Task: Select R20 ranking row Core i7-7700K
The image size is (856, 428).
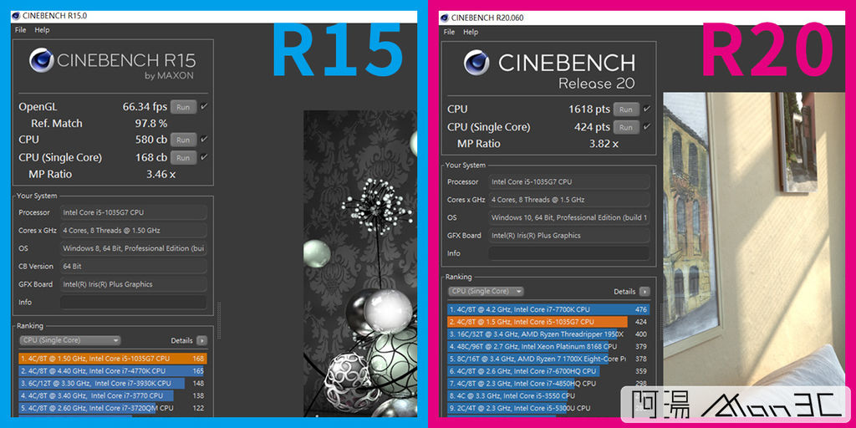Action: point(548,309)
